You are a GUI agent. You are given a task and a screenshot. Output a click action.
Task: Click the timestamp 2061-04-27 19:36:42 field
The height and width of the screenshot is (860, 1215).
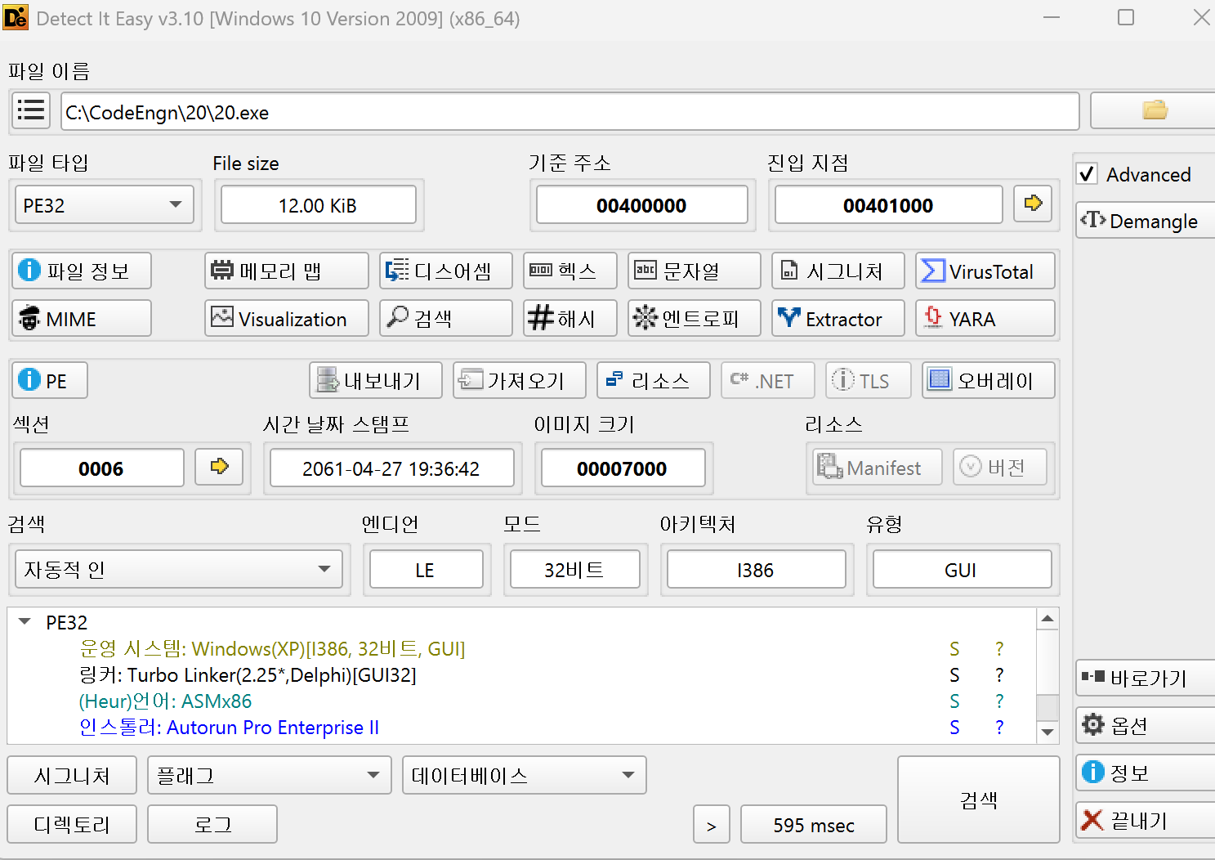pos(392,468)
